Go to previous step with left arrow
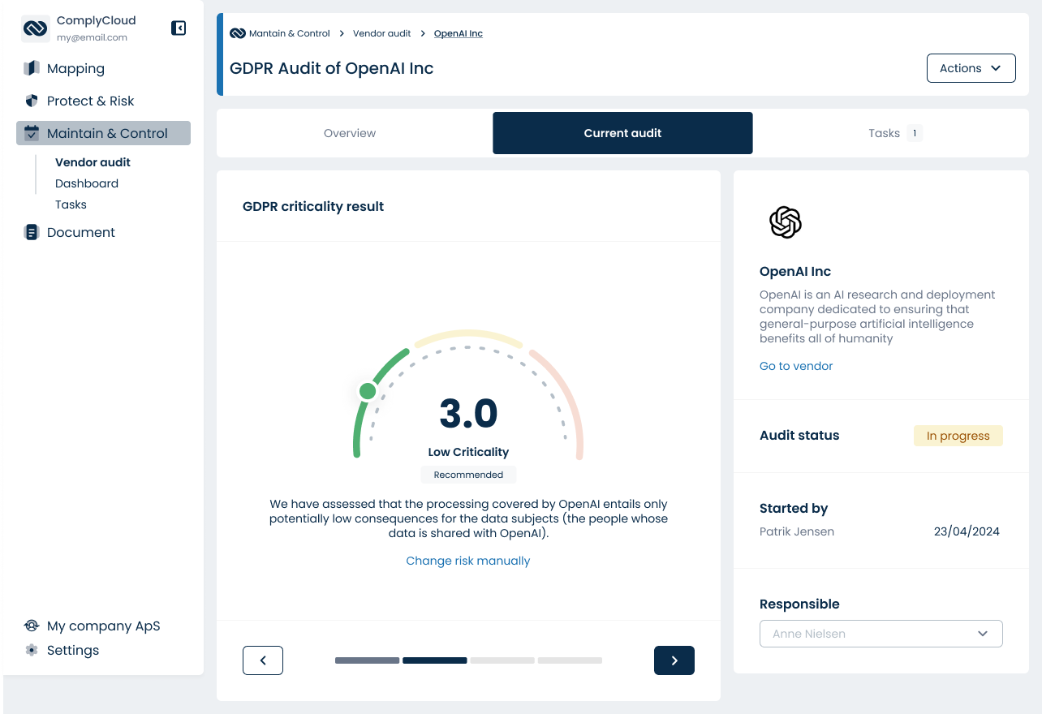 [263, 660]
